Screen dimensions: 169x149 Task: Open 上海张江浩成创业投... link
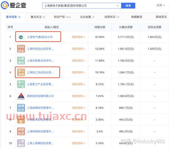[40, 72]
